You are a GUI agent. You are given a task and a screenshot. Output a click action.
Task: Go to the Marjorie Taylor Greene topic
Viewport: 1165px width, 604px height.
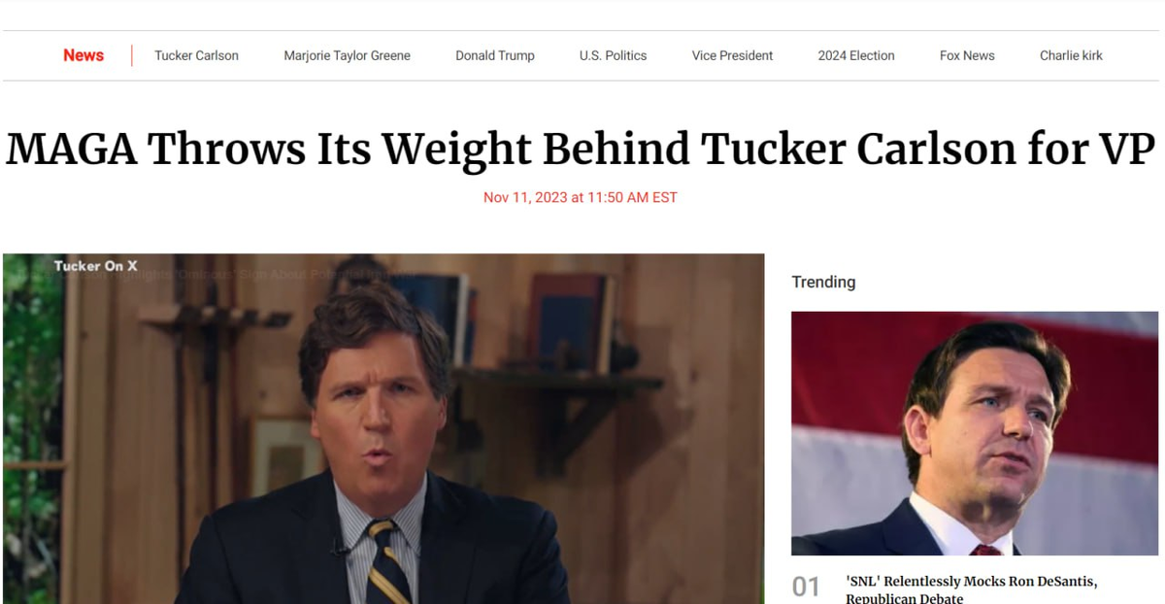pyautogui.click(x=347, y=55)
